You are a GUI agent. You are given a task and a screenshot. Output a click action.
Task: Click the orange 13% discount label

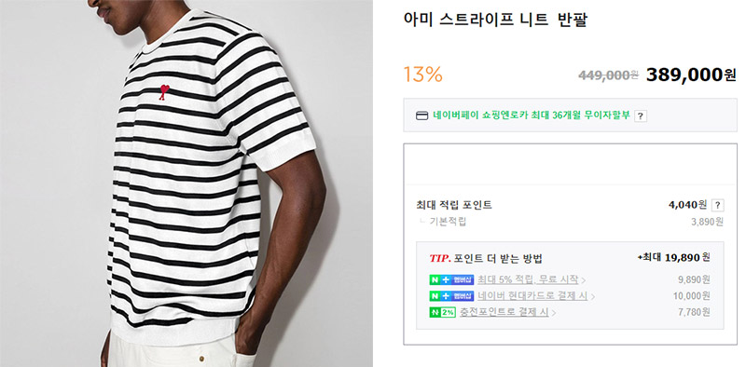(423, 75)
